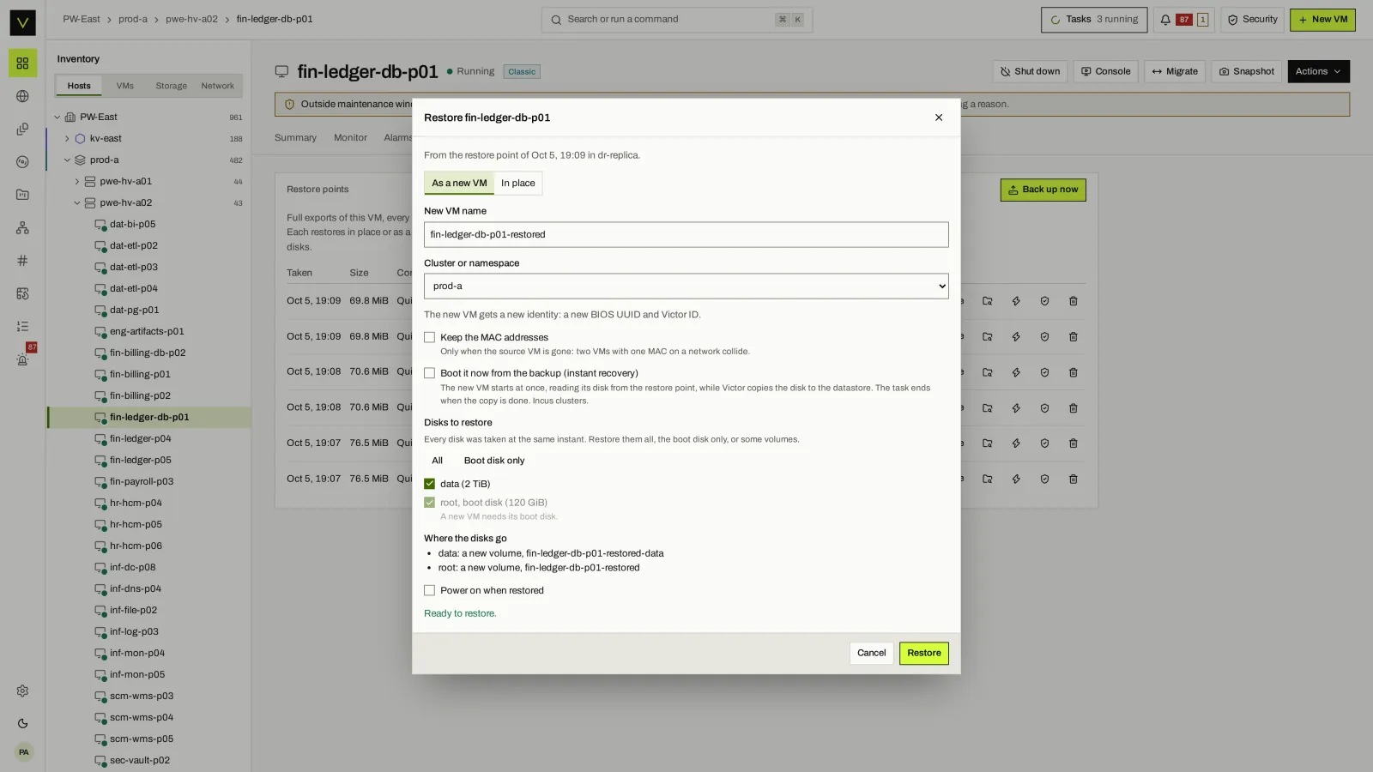Open the numbered list icon in the left rail
The width and height of the screenshot is (1373, 772).
pyautogui.click(x=22, y=326)
